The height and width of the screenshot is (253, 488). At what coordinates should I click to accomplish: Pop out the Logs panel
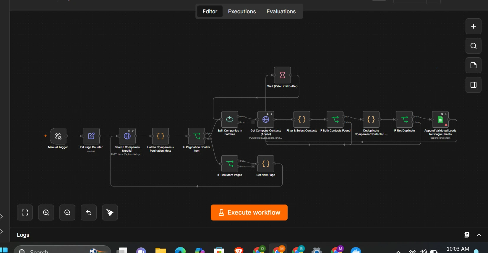click(466, 235)
